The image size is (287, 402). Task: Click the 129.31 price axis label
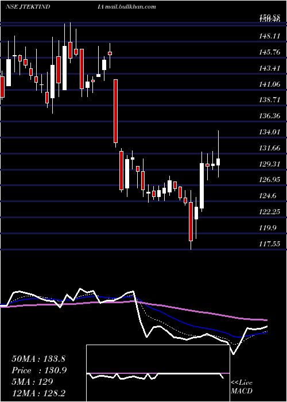270,164
